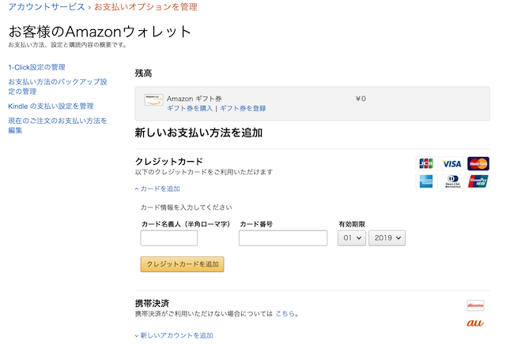Expand 新しいアカウントを追加 section
This screenshot has height=344, width=506.
(x=176, y=335)
